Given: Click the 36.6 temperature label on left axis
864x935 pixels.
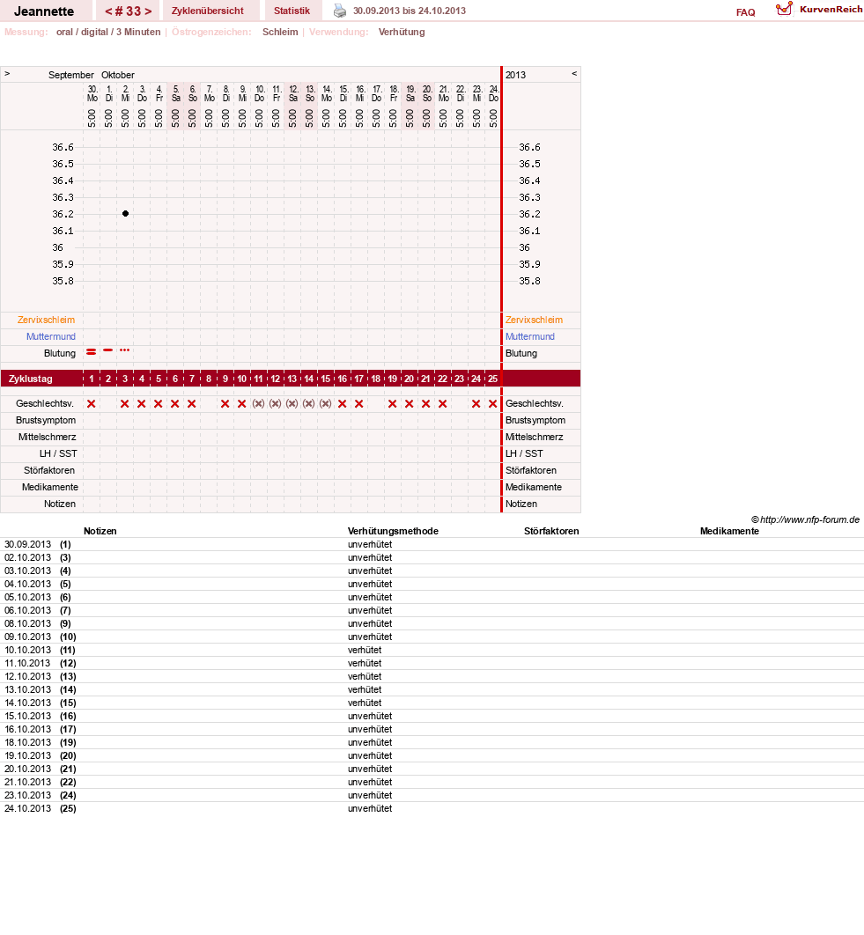Looking at the screenshot, I should (x=63, y=147).
